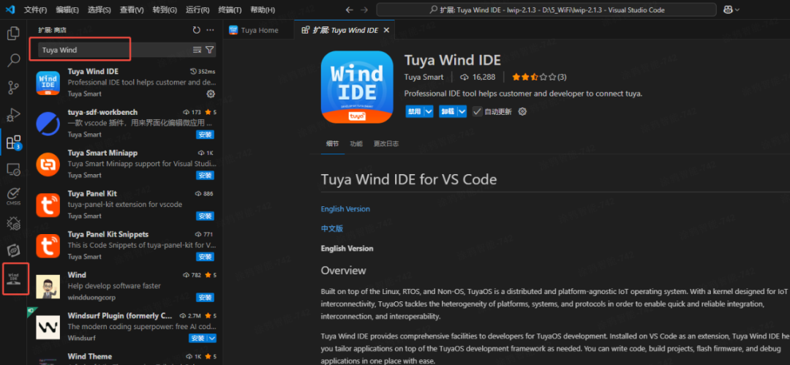Open the bug-with-gear debug activity icon
Viewport: 790px width, 365px height.
pyautogui.click(x=13, y=223)
